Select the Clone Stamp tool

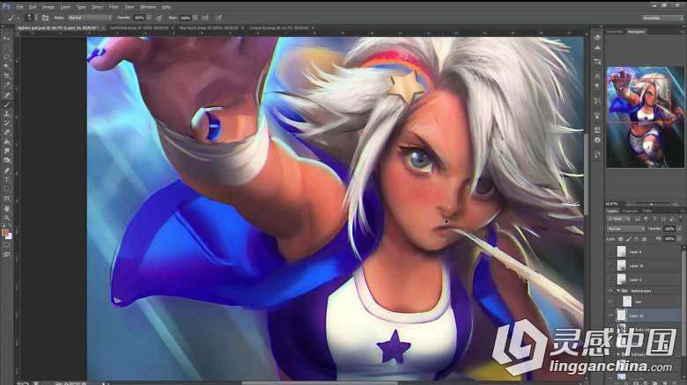point(6,113)
